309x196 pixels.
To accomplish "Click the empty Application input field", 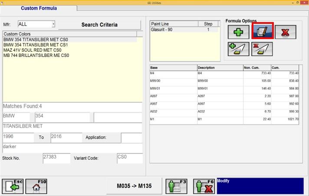I will pos(131,138).
